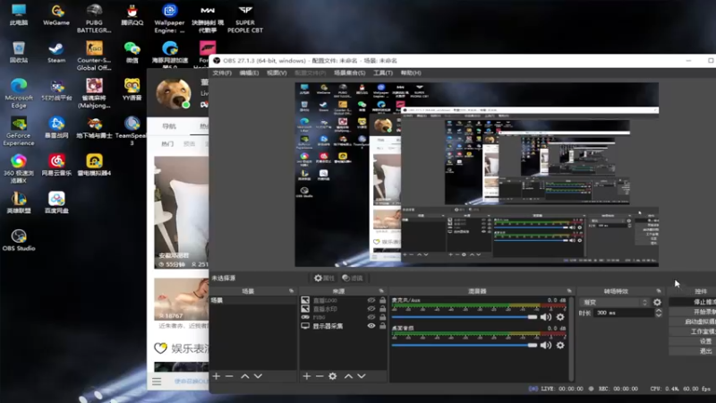The width and height of the screenshot is (716, 403).
Task: Open TeamSpeak 3 desktop icon
Action: coord(132,131)
